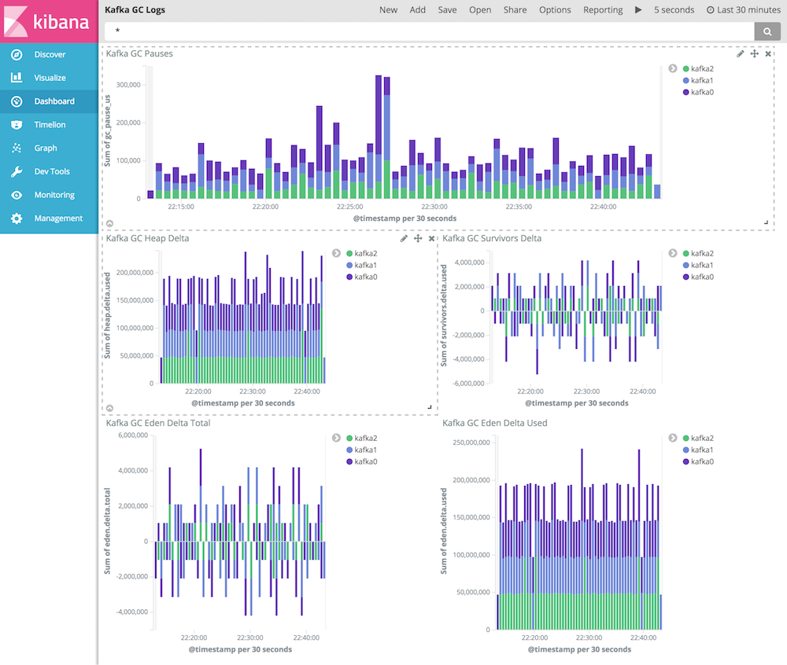Viewport: 787px width, 665px height.
Task: Click Add in the top menu
Action: point(417,10)
